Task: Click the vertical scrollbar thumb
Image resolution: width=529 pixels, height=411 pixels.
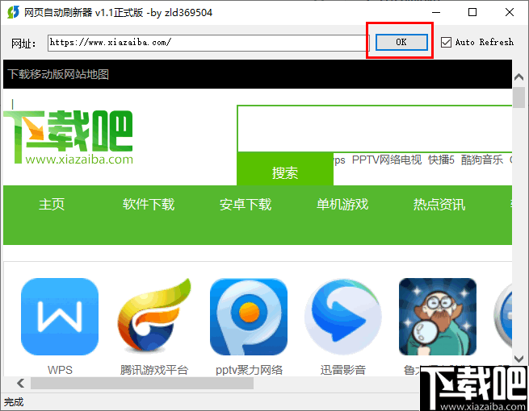Action: [519, 98]
